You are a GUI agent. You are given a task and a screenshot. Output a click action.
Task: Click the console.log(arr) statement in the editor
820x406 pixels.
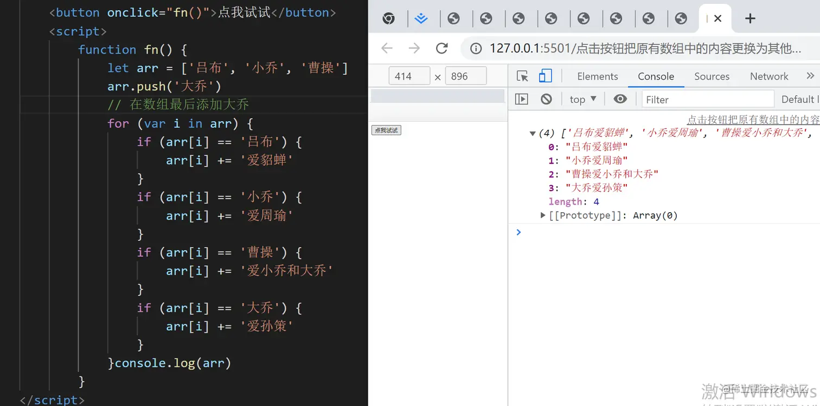pyautogui.click(x=173, y=363)
